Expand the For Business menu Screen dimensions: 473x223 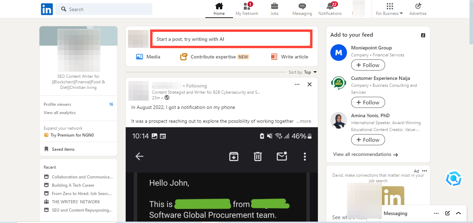click(x=390, y=9)
